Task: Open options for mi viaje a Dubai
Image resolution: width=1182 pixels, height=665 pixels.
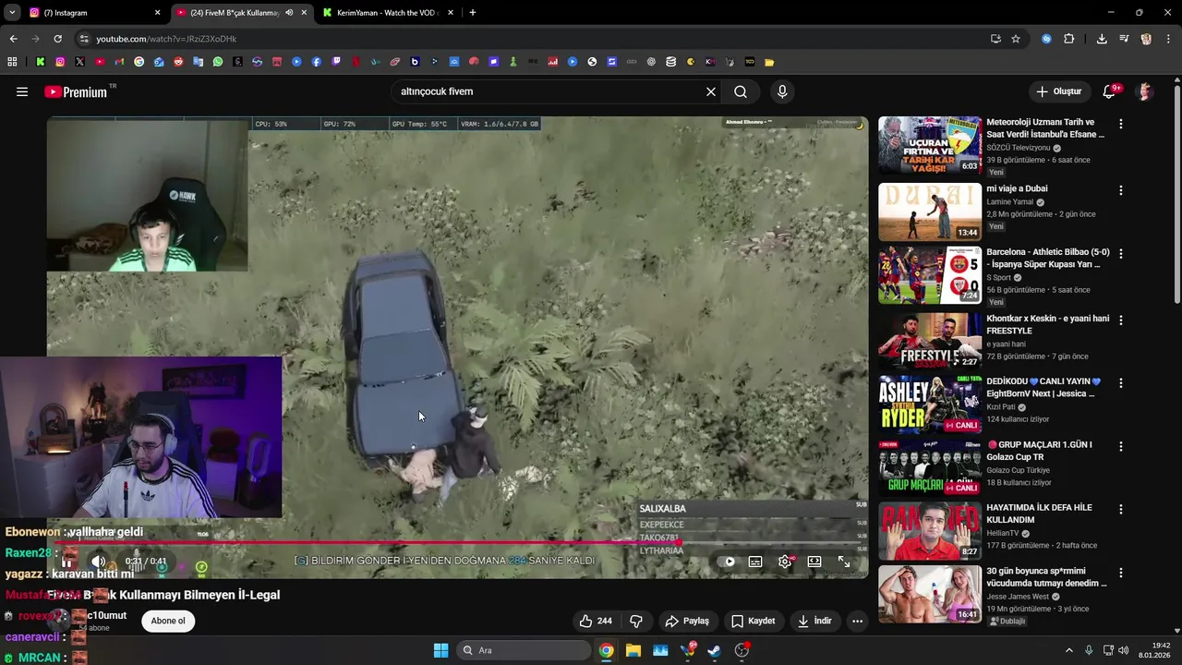Action: [1121, 190]
